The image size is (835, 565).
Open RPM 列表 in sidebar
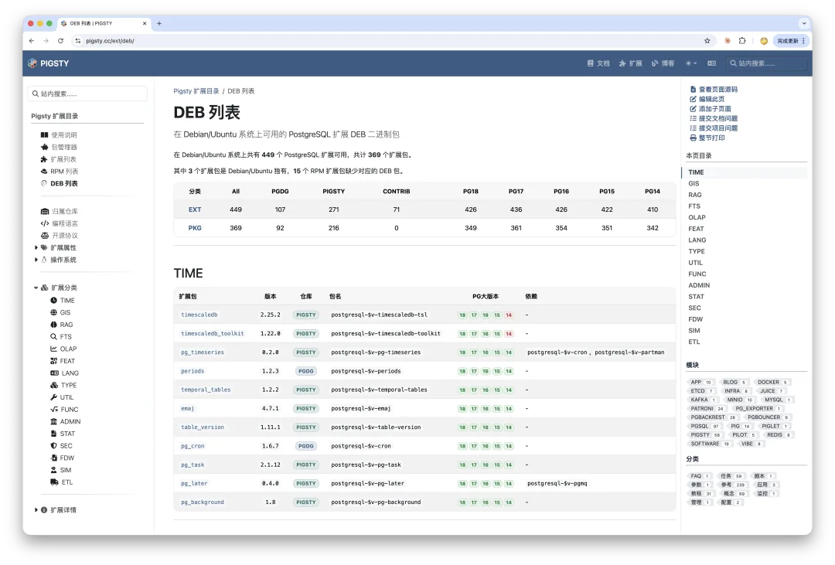coord(59,172)
